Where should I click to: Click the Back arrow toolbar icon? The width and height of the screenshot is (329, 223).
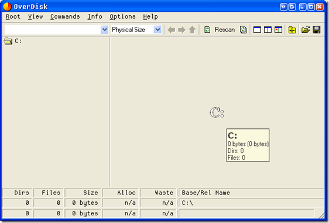pos(172,30)
